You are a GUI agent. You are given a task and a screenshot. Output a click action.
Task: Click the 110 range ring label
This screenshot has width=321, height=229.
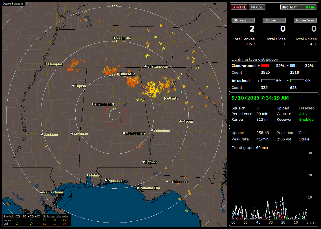pos(115,75)
